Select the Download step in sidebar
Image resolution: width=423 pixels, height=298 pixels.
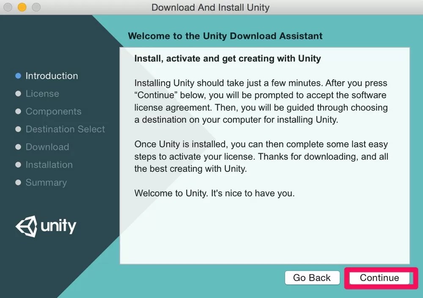pos(47,147)
